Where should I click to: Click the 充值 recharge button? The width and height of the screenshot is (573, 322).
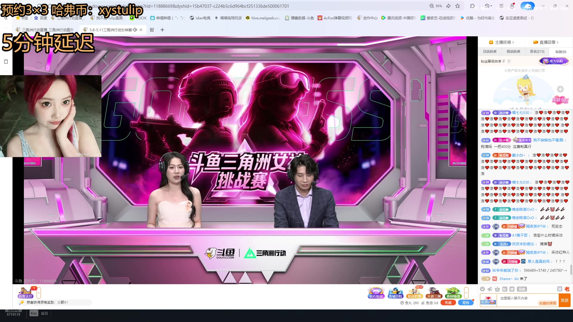[x=448, y=303]
